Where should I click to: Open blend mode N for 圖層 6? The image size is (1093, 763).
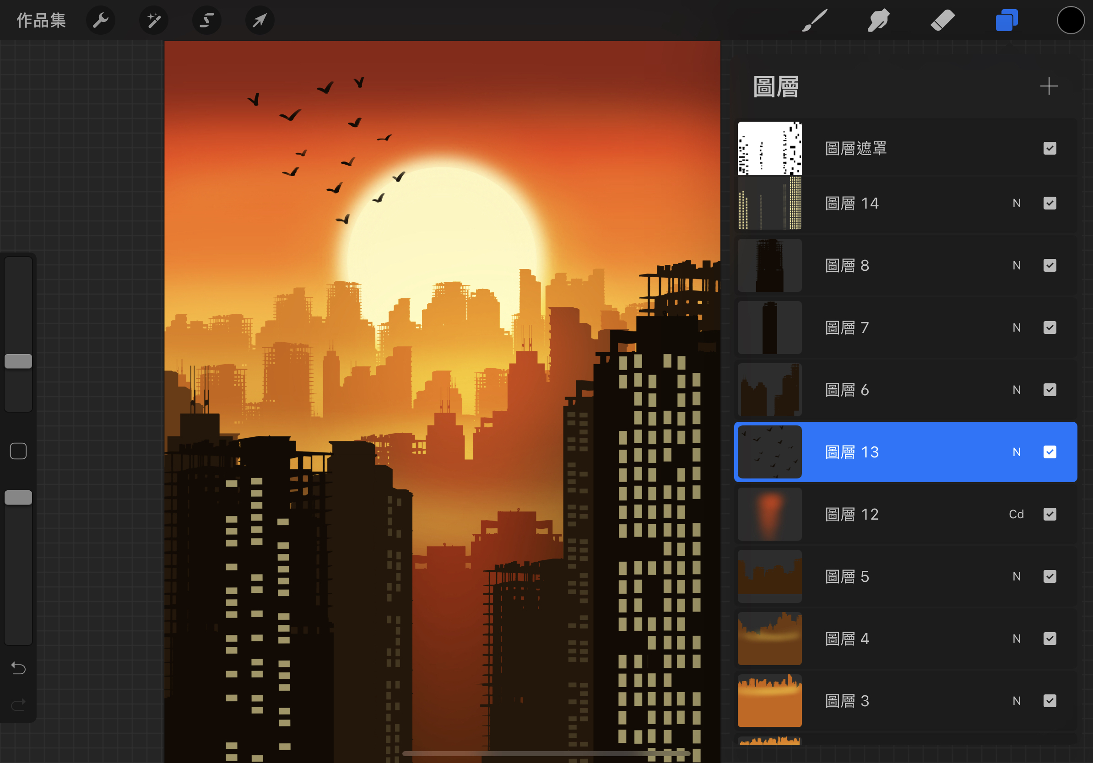click(1017, 390)
